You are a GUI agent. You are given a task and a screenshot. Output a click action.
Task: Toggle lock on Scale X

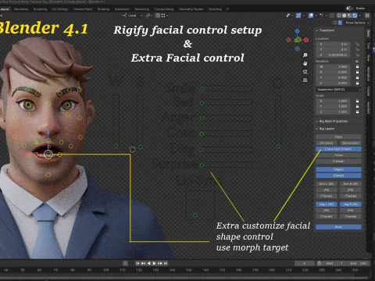point(357,101)
